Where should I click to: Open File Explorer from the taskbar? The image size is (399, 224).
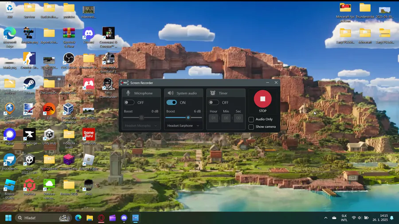coord(90,218)
